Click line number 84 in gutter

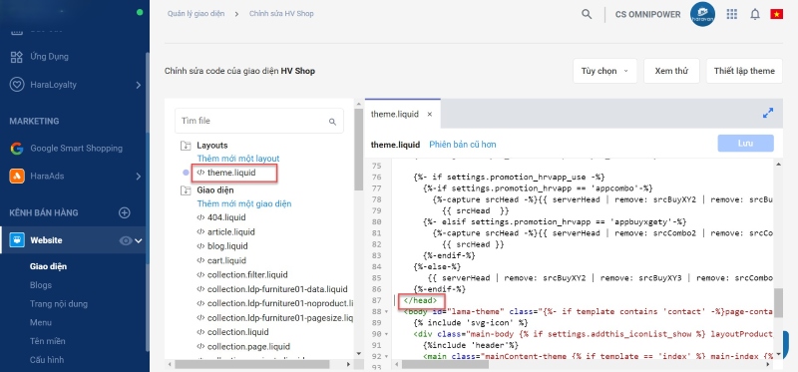tap(376, 266)
